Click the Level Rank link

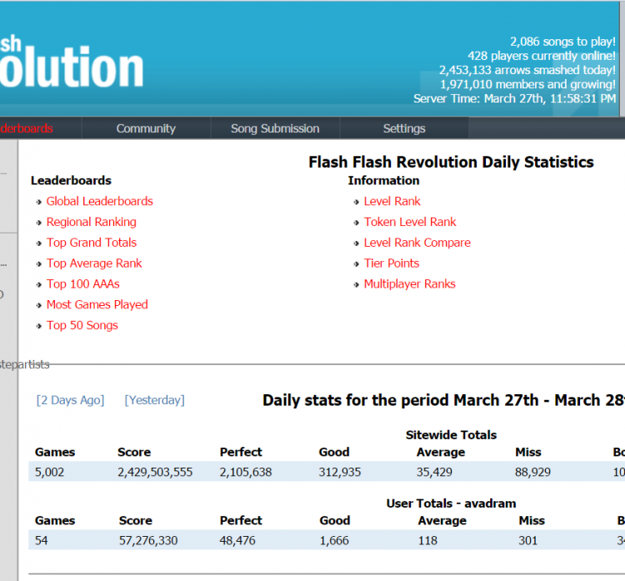coord(392,201)
